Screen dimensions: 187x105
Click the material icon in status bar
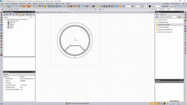click(x=69, y=104)
